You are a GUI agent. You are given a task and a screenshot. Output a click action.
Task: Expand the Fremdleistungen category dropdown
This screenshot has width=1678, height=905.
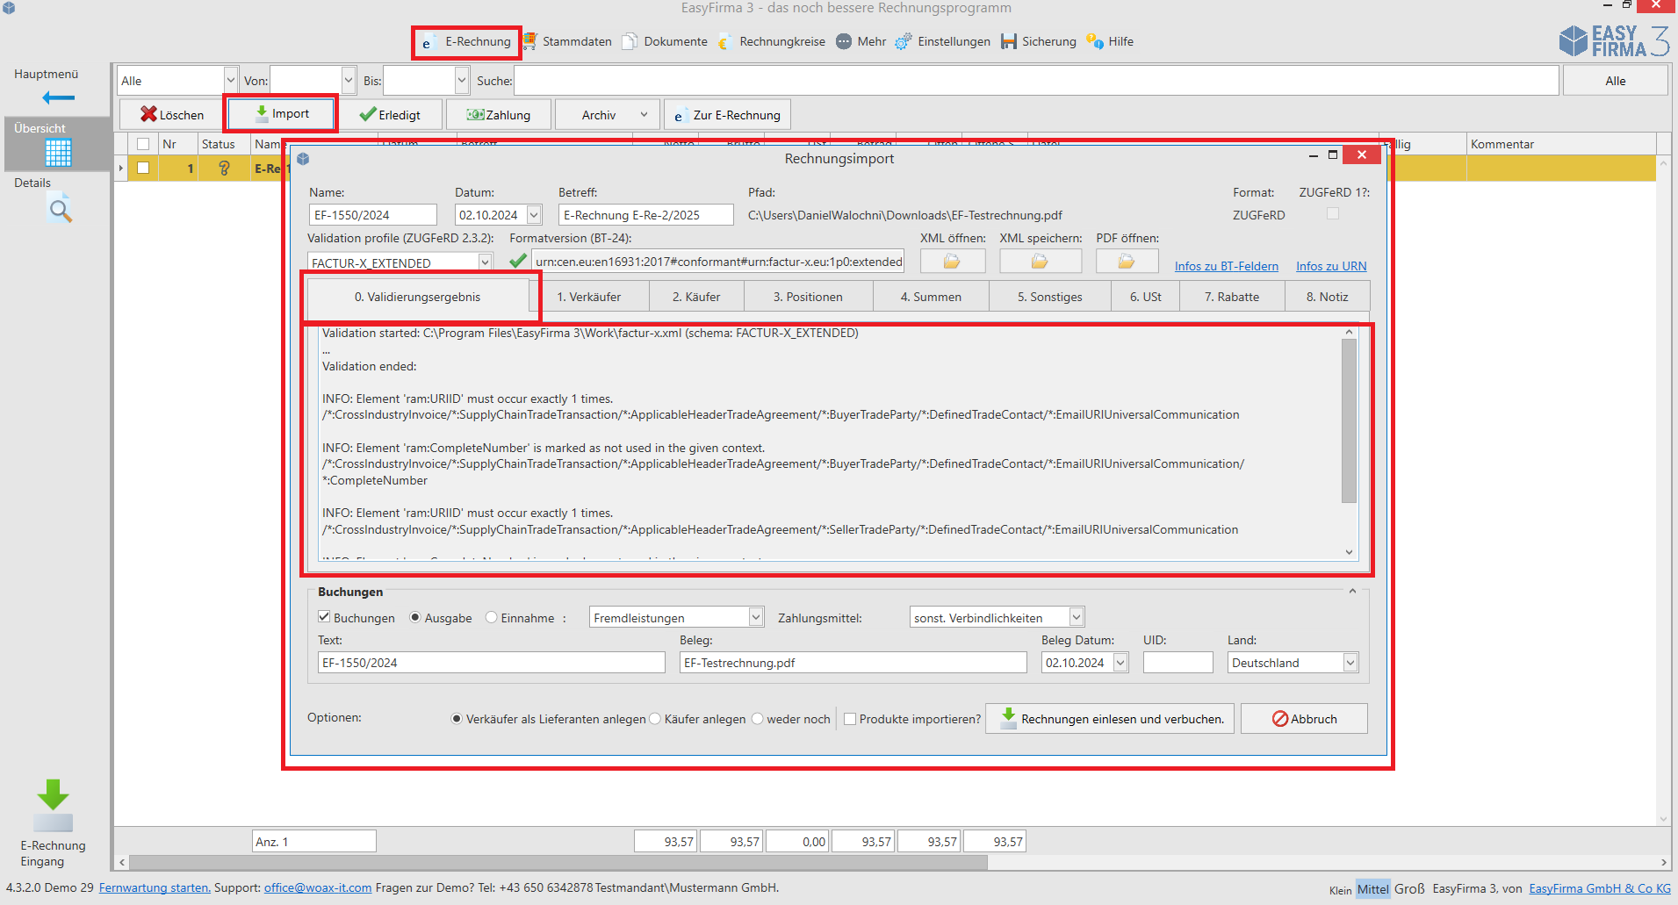pyautogui.click(x=755, y=618)
